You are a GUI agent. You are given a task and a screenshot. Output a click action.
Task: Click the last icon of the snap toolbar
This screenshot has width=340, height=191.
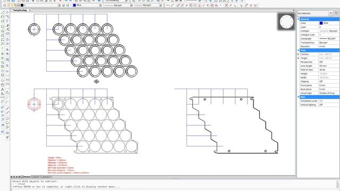[x=255, y=5]
